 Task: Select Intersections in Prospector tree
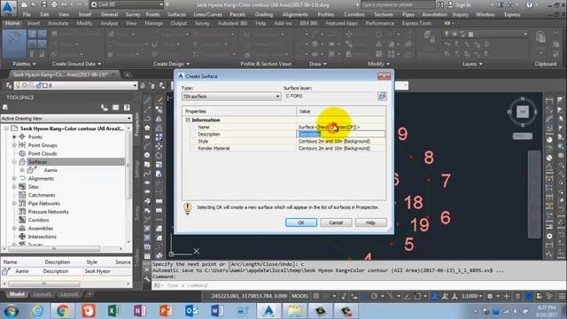point(42,237)
